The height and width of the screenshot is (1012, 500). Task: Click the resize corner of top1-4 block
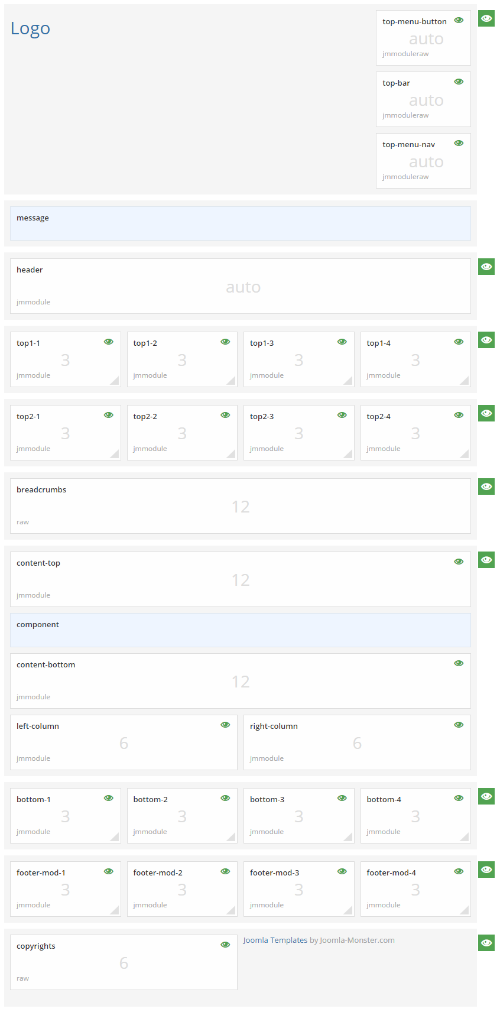pos(465,381)
